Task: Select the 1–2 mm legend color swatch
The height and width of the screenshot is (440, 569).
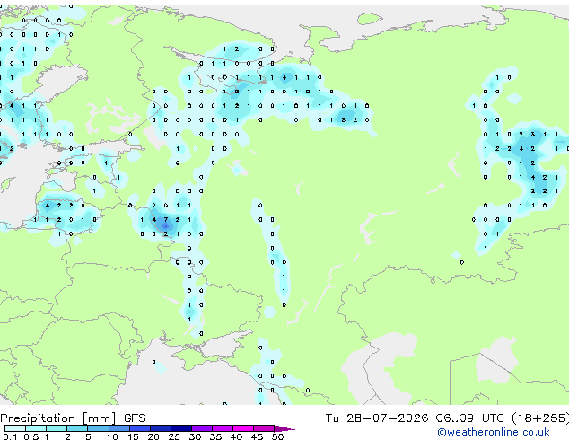Action: (x=57, y=428)
